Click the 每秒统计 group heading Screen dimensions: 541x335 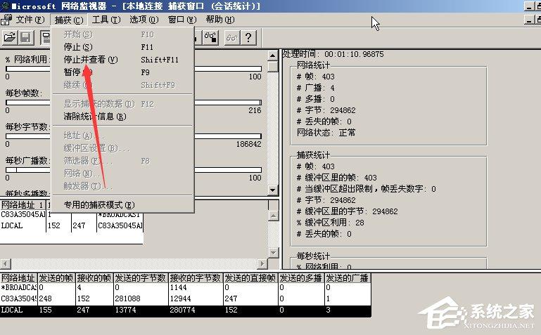point(313,256)
